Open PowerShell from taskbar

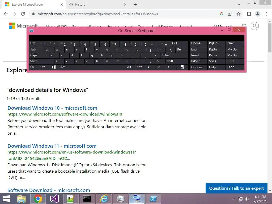coord(153,199)
